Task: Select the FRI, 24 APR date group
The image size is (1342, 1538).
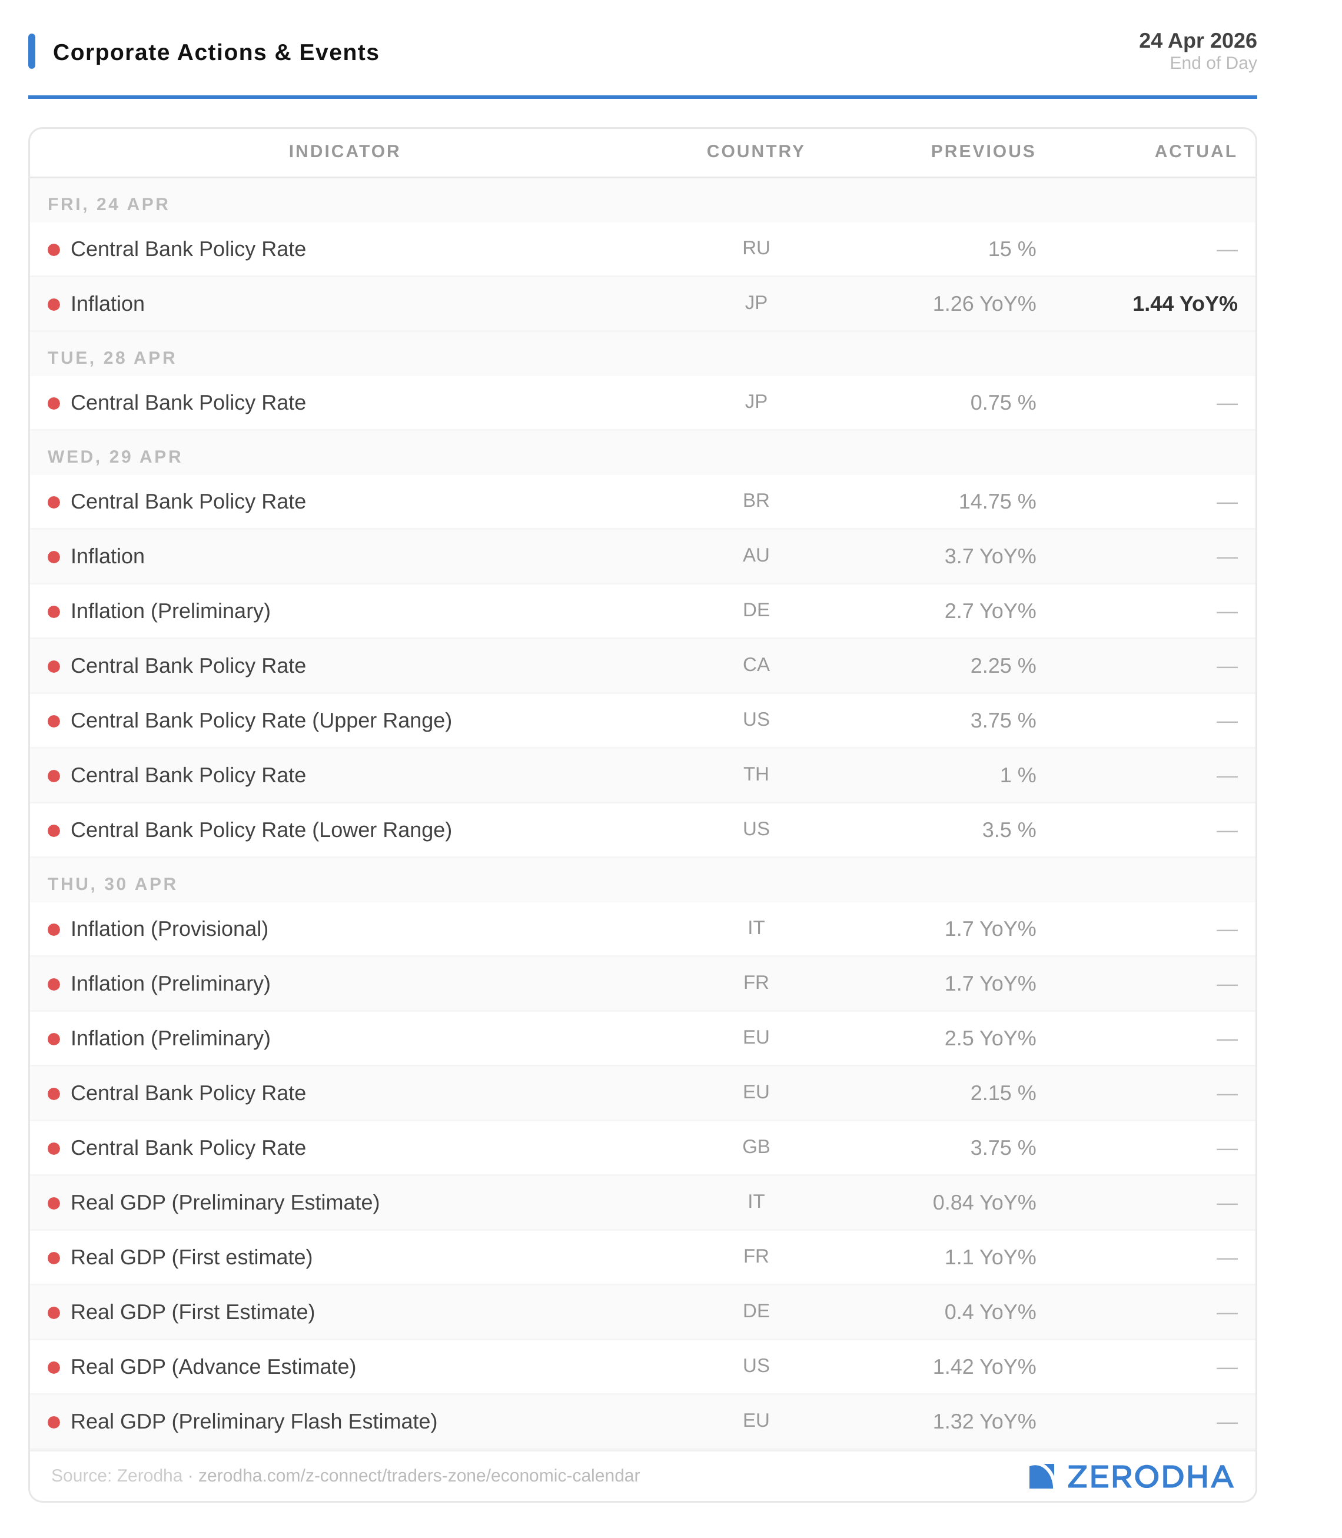Action: [108, 204]
